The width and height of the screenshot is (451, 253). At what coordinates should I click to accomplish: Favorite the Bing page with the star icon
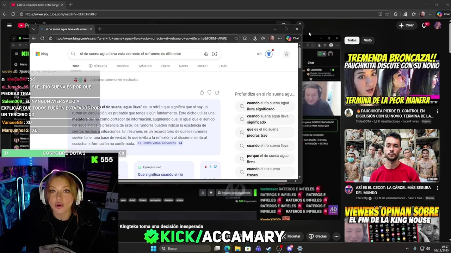[236, 38]
